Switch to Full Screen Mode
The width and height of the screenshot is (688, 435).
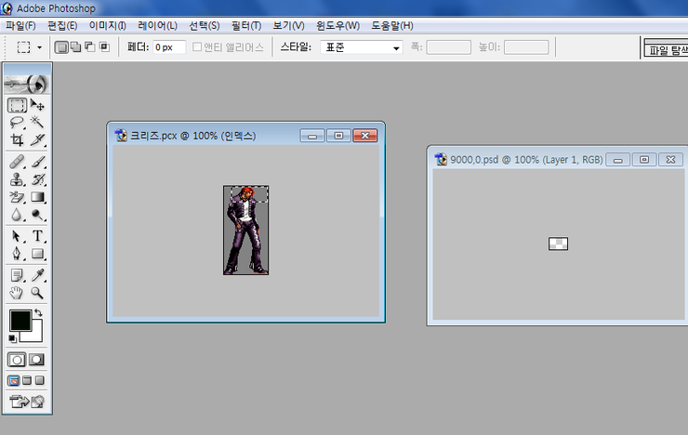point(40,381)
